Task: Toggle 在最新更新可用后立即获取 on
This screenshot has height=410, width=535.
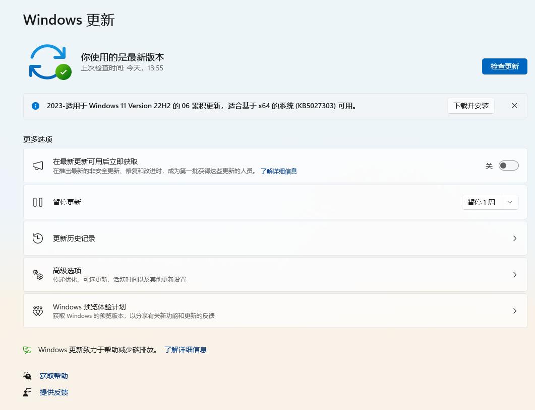Action: pyautogui.click(x=508, y=165)
